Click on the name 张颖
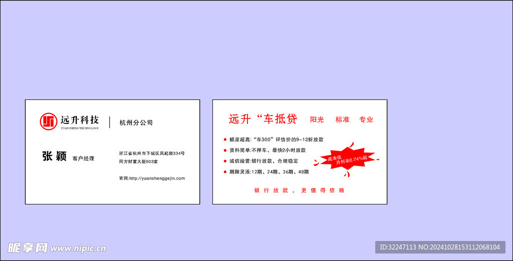 (54, 156)
